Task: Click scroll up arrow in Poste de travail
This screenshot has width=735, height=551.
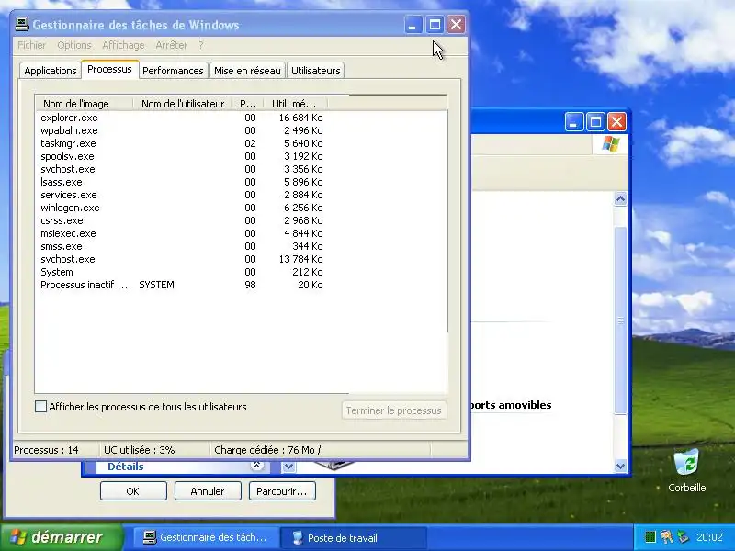Action: [620, 199]
